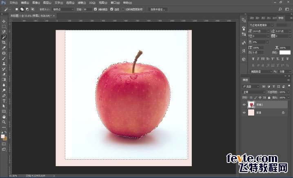
Task: Toggle the anti-alias checkbox in options bar
Action: [x=95, y=9]
